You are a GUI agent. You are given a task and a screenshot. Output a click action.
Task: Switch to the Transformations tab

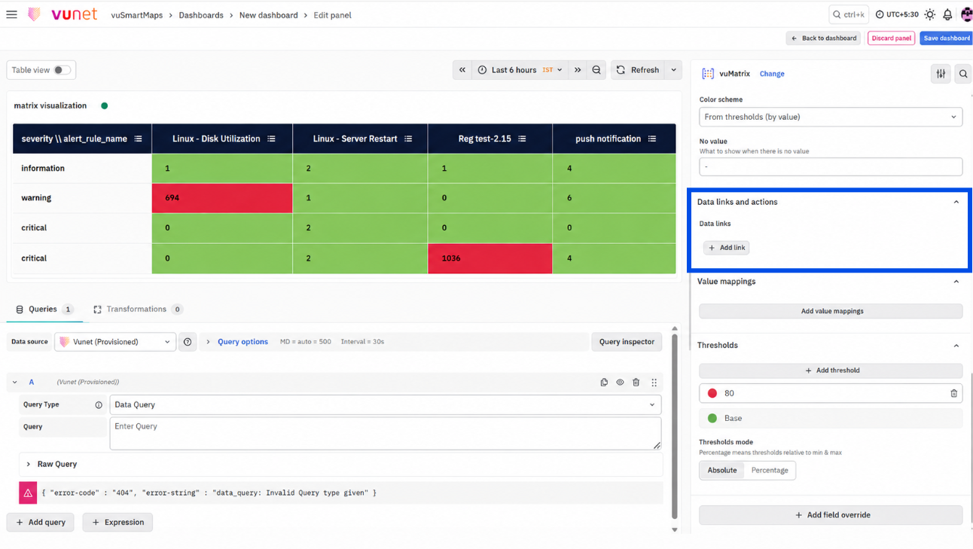pos(137,309)
